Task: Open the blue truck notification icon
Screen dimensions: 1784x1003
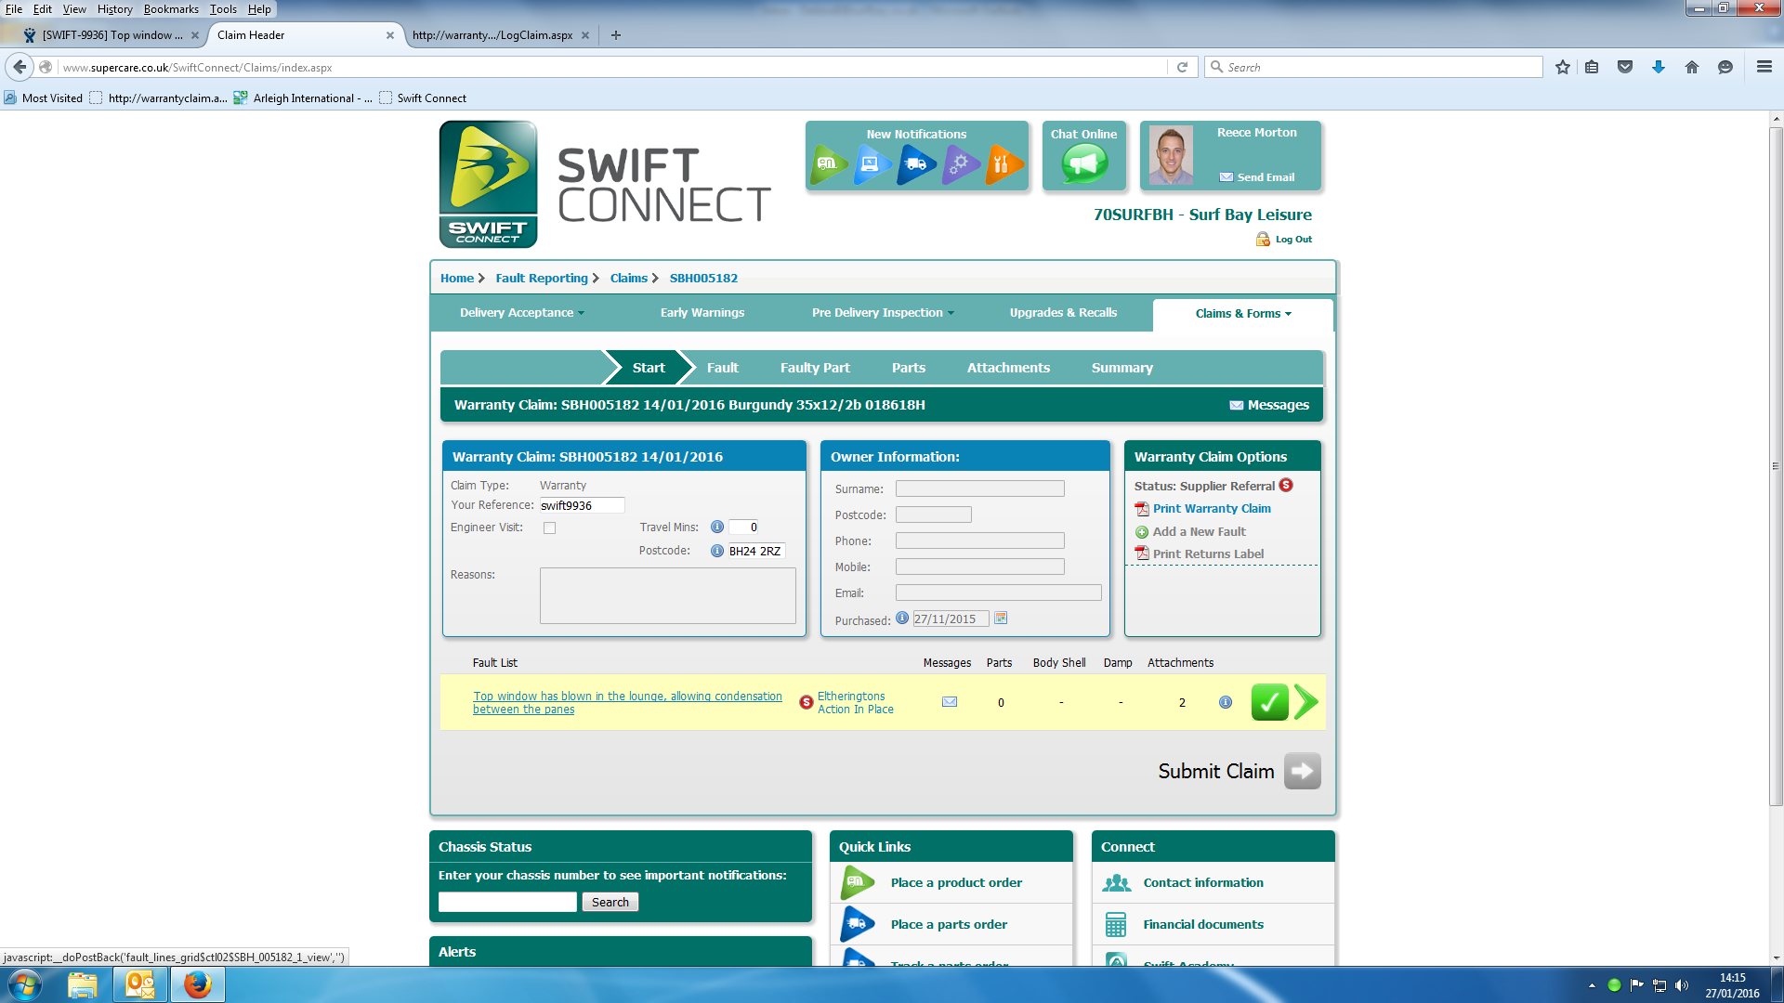Action: click(x=915, y=164)
